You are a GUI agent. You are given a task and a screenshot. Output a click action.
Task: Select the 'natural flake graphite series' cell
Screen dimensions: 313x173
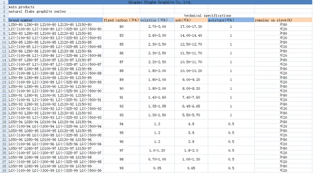(x=55, y=11)
